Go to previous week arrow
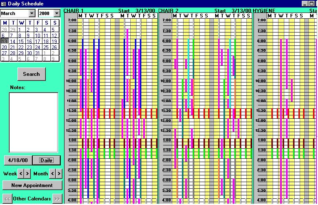This screenshot has height=205, width=318. coord(22,173)
